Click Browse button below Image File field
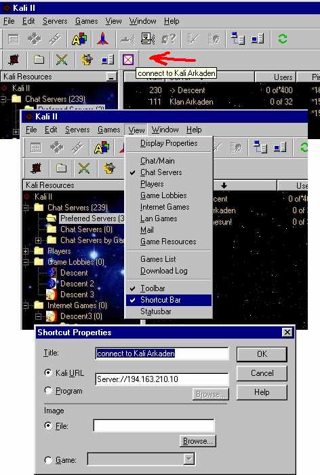The image size is (320, 475). click(198, 441)
